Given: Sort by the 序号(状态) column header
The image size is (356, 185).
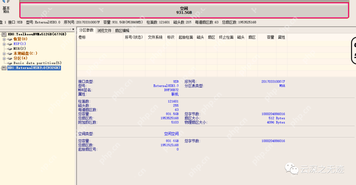Looking at the screenshot, I should tap(134, 37).
